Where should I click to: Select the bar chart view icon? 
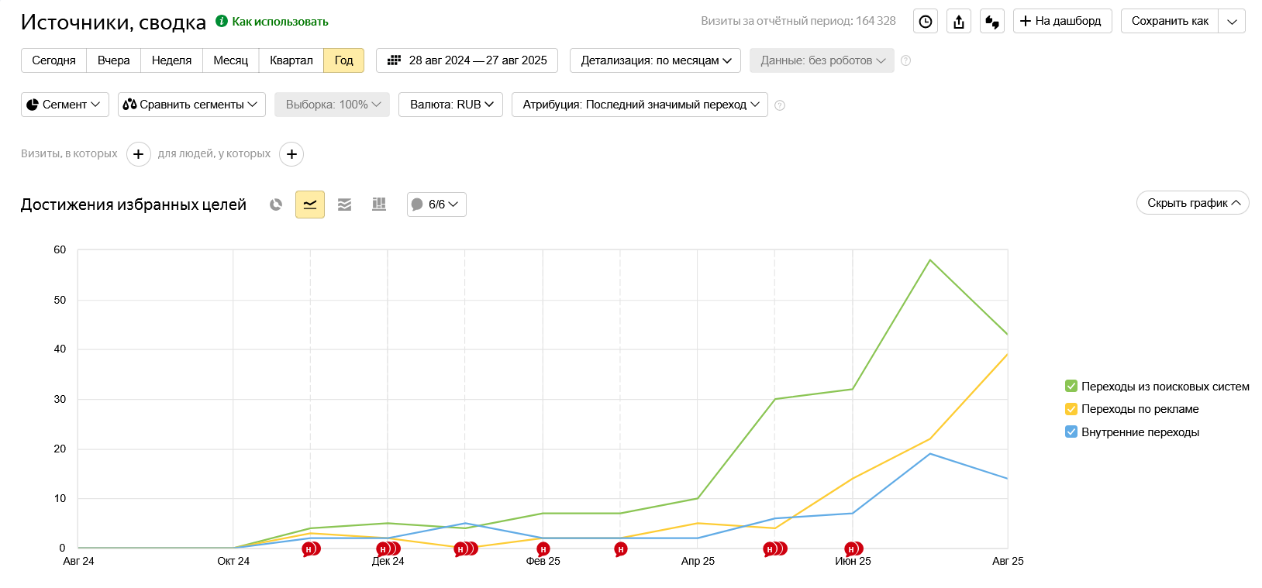379,205
